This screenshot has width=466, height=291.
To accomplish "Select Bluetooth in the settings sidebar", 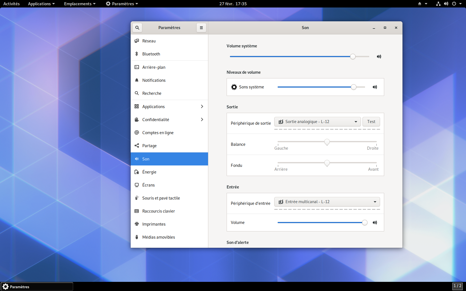I will 169,54.
